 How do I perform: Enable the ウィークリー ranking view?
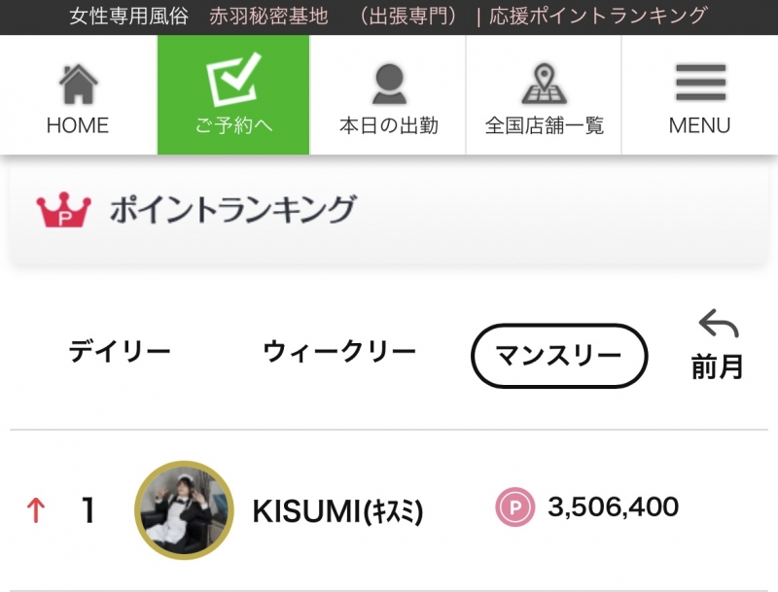pyautogui.click(x=340, y=351)
